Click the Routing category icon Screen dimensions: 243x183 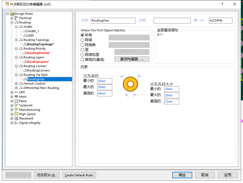click(x=16, y=22)
